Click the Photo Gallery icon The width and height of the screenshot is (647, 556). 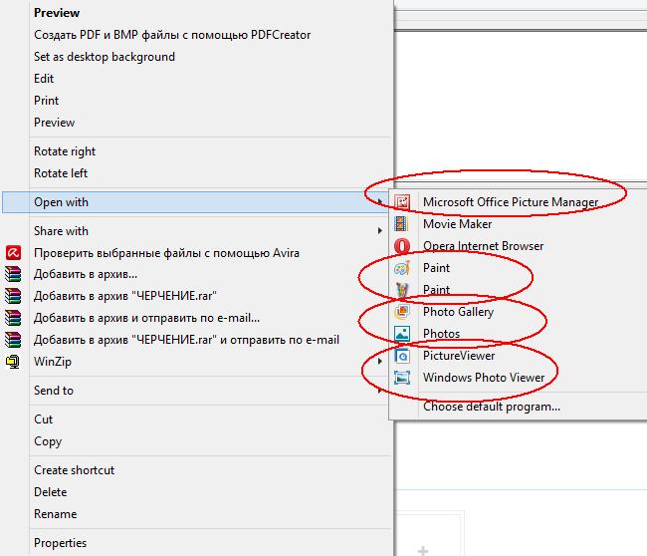coord(402,312)
